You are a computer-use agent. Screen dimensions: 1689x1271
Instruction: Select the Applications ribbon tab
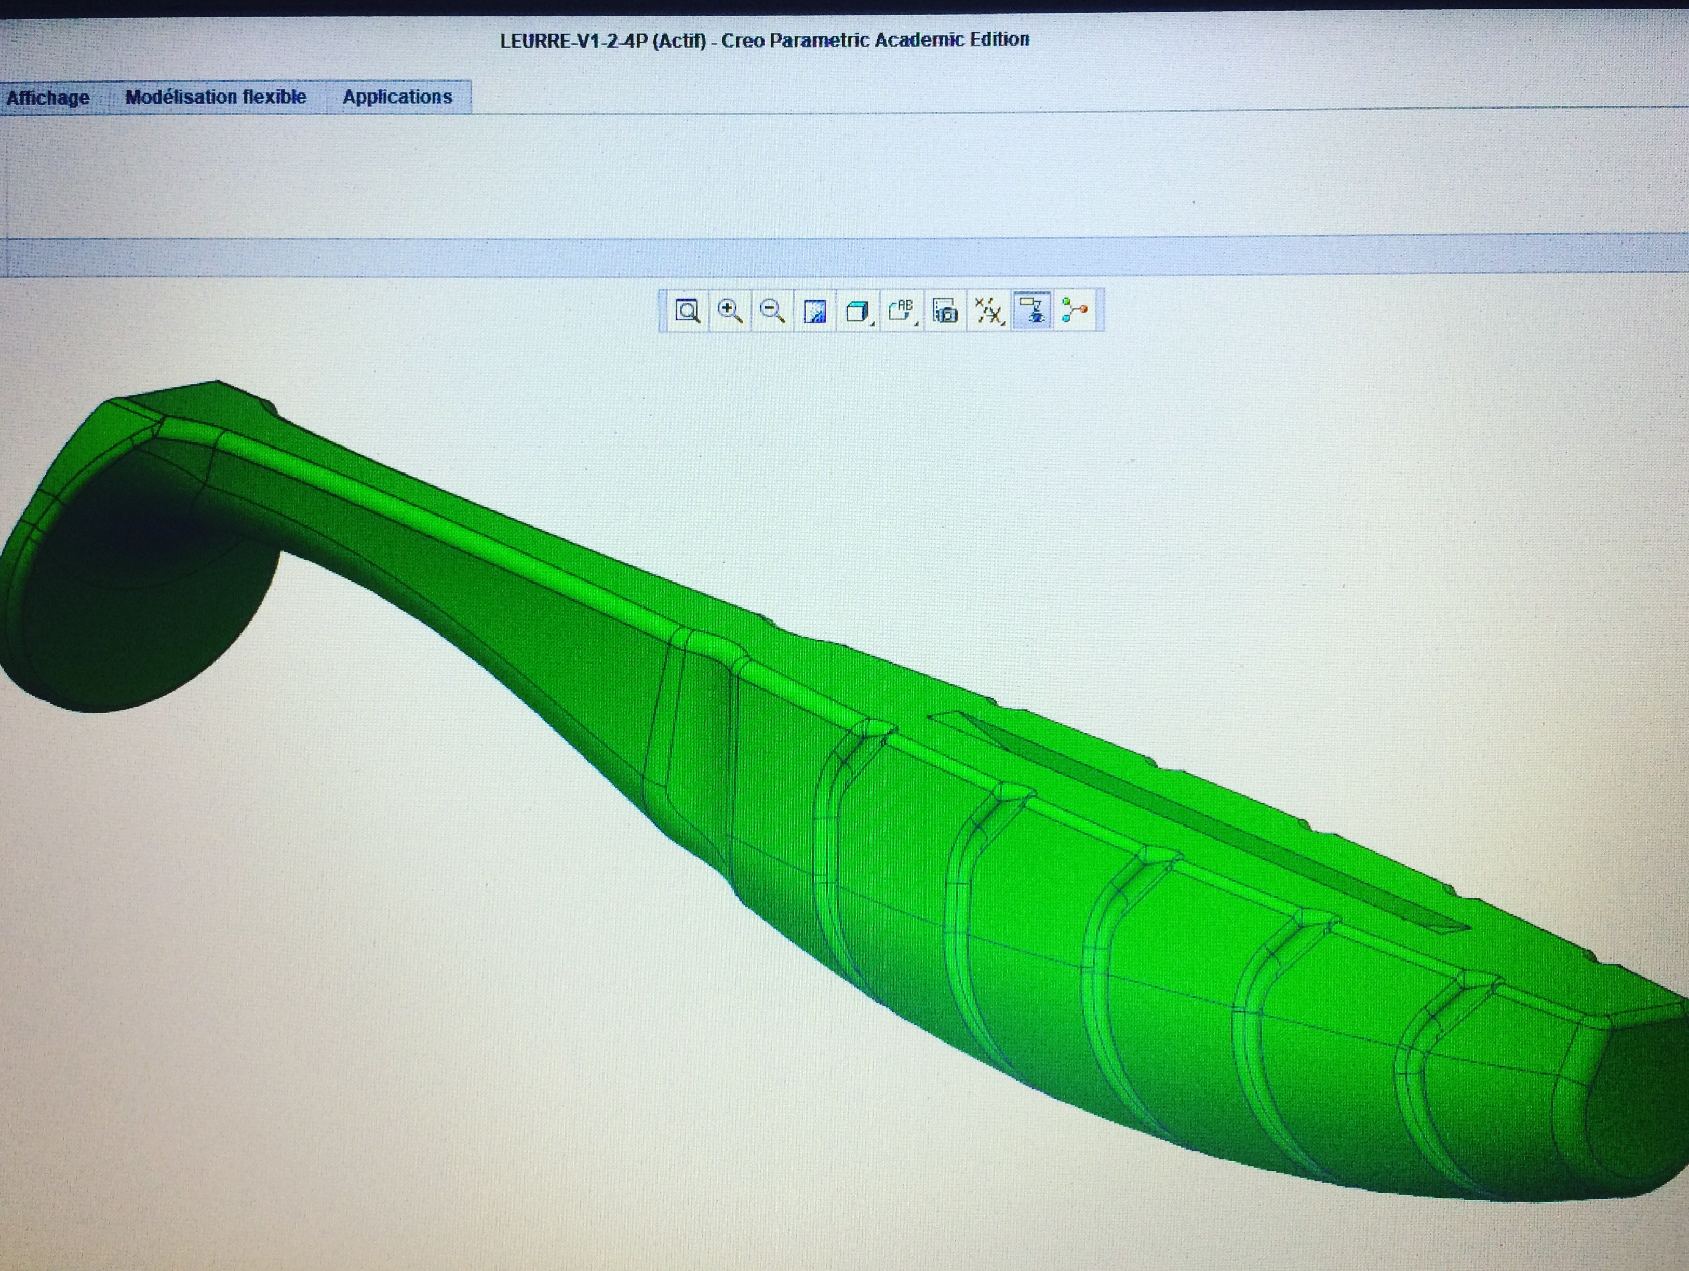tap(397, 97)
